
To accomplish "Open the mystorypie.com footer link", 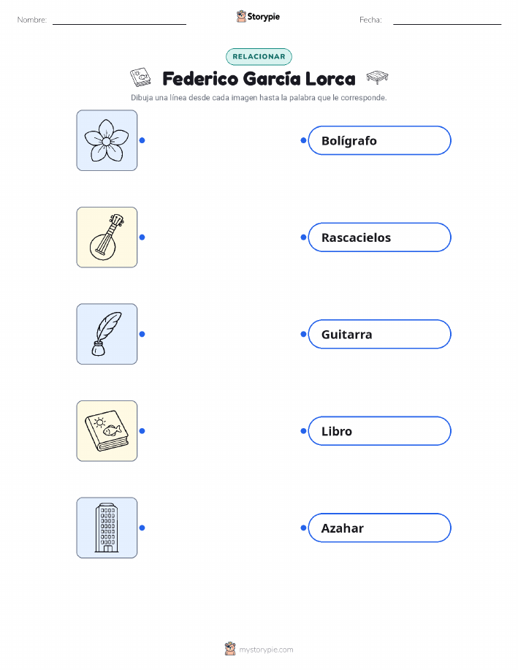I will pos(259,649).
